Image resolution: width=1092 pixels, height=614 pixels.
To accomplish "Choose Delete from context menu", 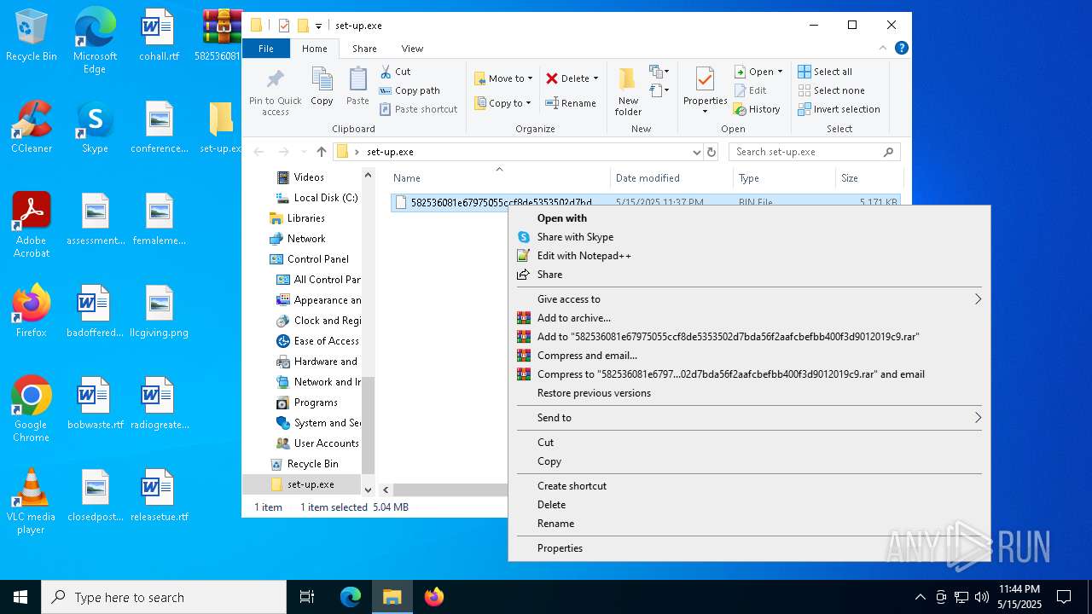I will coord(749,505).
